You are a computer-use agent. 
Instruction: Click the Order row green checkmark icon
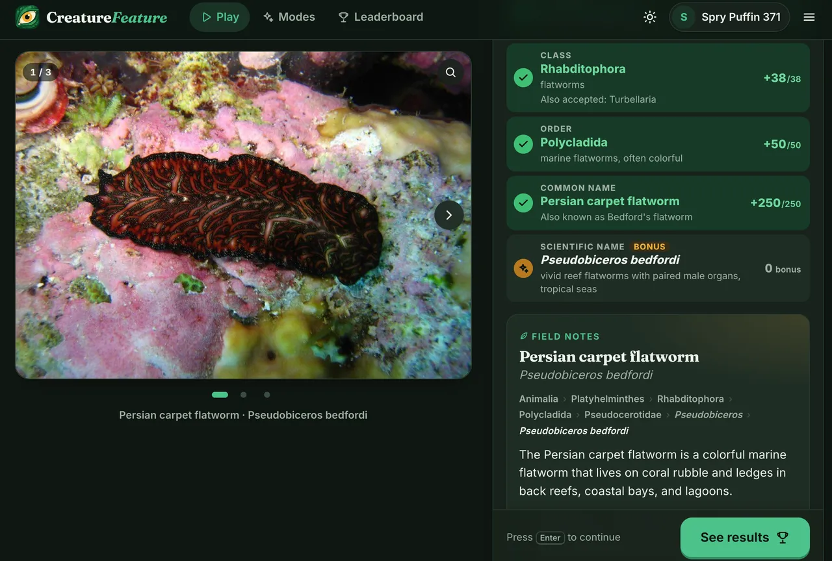523,144
